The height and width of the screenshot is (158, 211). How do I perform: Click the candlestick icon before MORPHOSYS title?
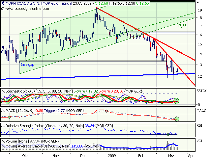pos(2,3)
